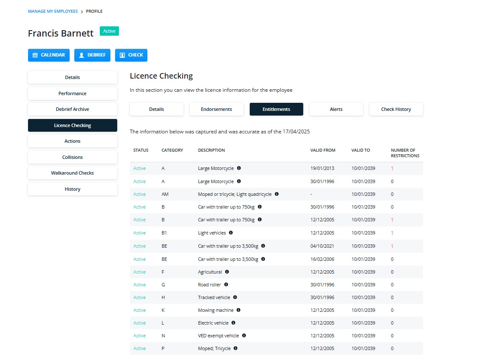
Task: Go to Manage My Employees breadcrumb
Action: (53, 11)
